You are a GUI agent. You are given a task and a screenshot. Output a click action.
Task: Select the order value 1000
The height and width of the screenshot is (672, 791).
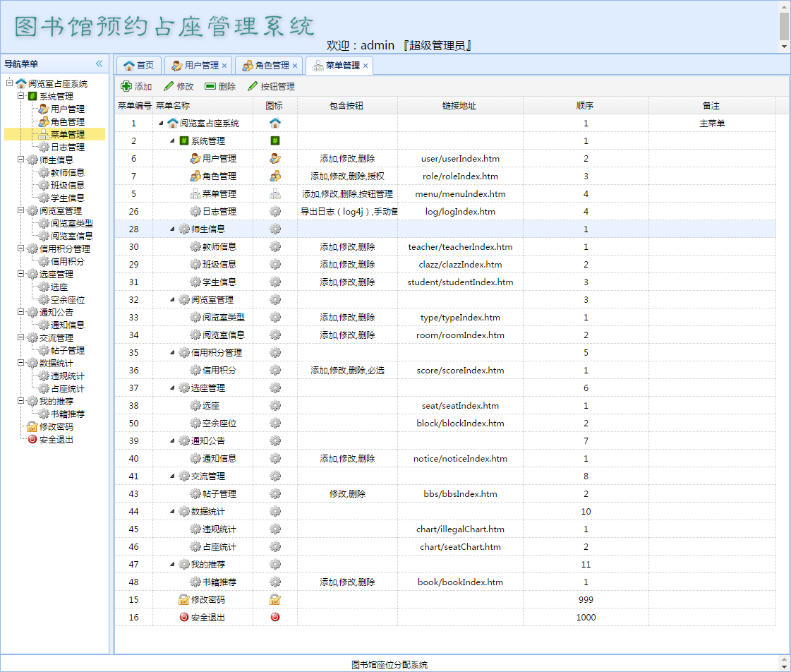[586, 617]
